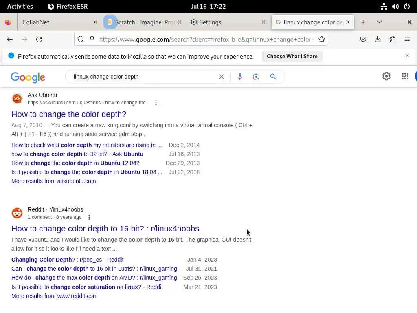Search by image with Google Lens icon
The image size is (417, 313).
[x=256, y=77]
